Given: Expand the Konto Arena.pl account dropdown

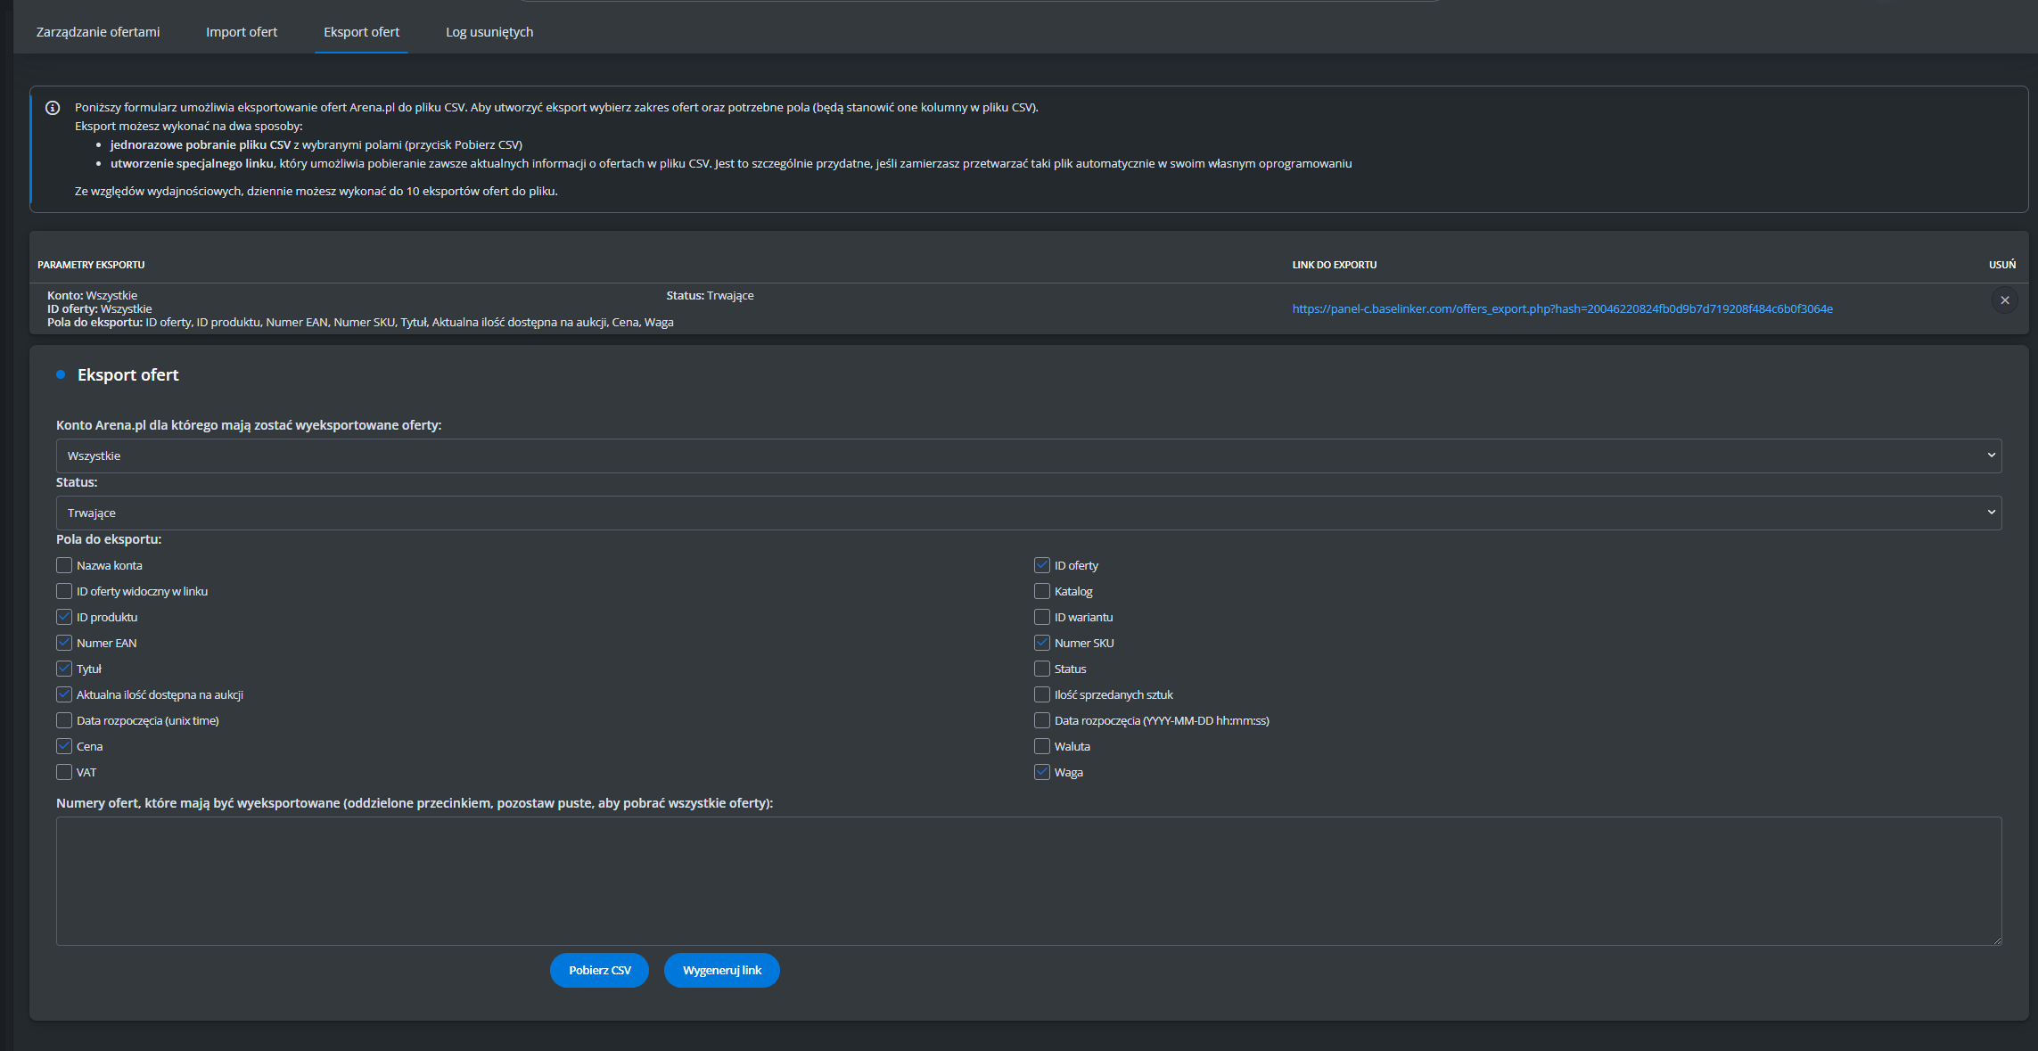Looking at the screenshot, I should (x=1029, y=456).
